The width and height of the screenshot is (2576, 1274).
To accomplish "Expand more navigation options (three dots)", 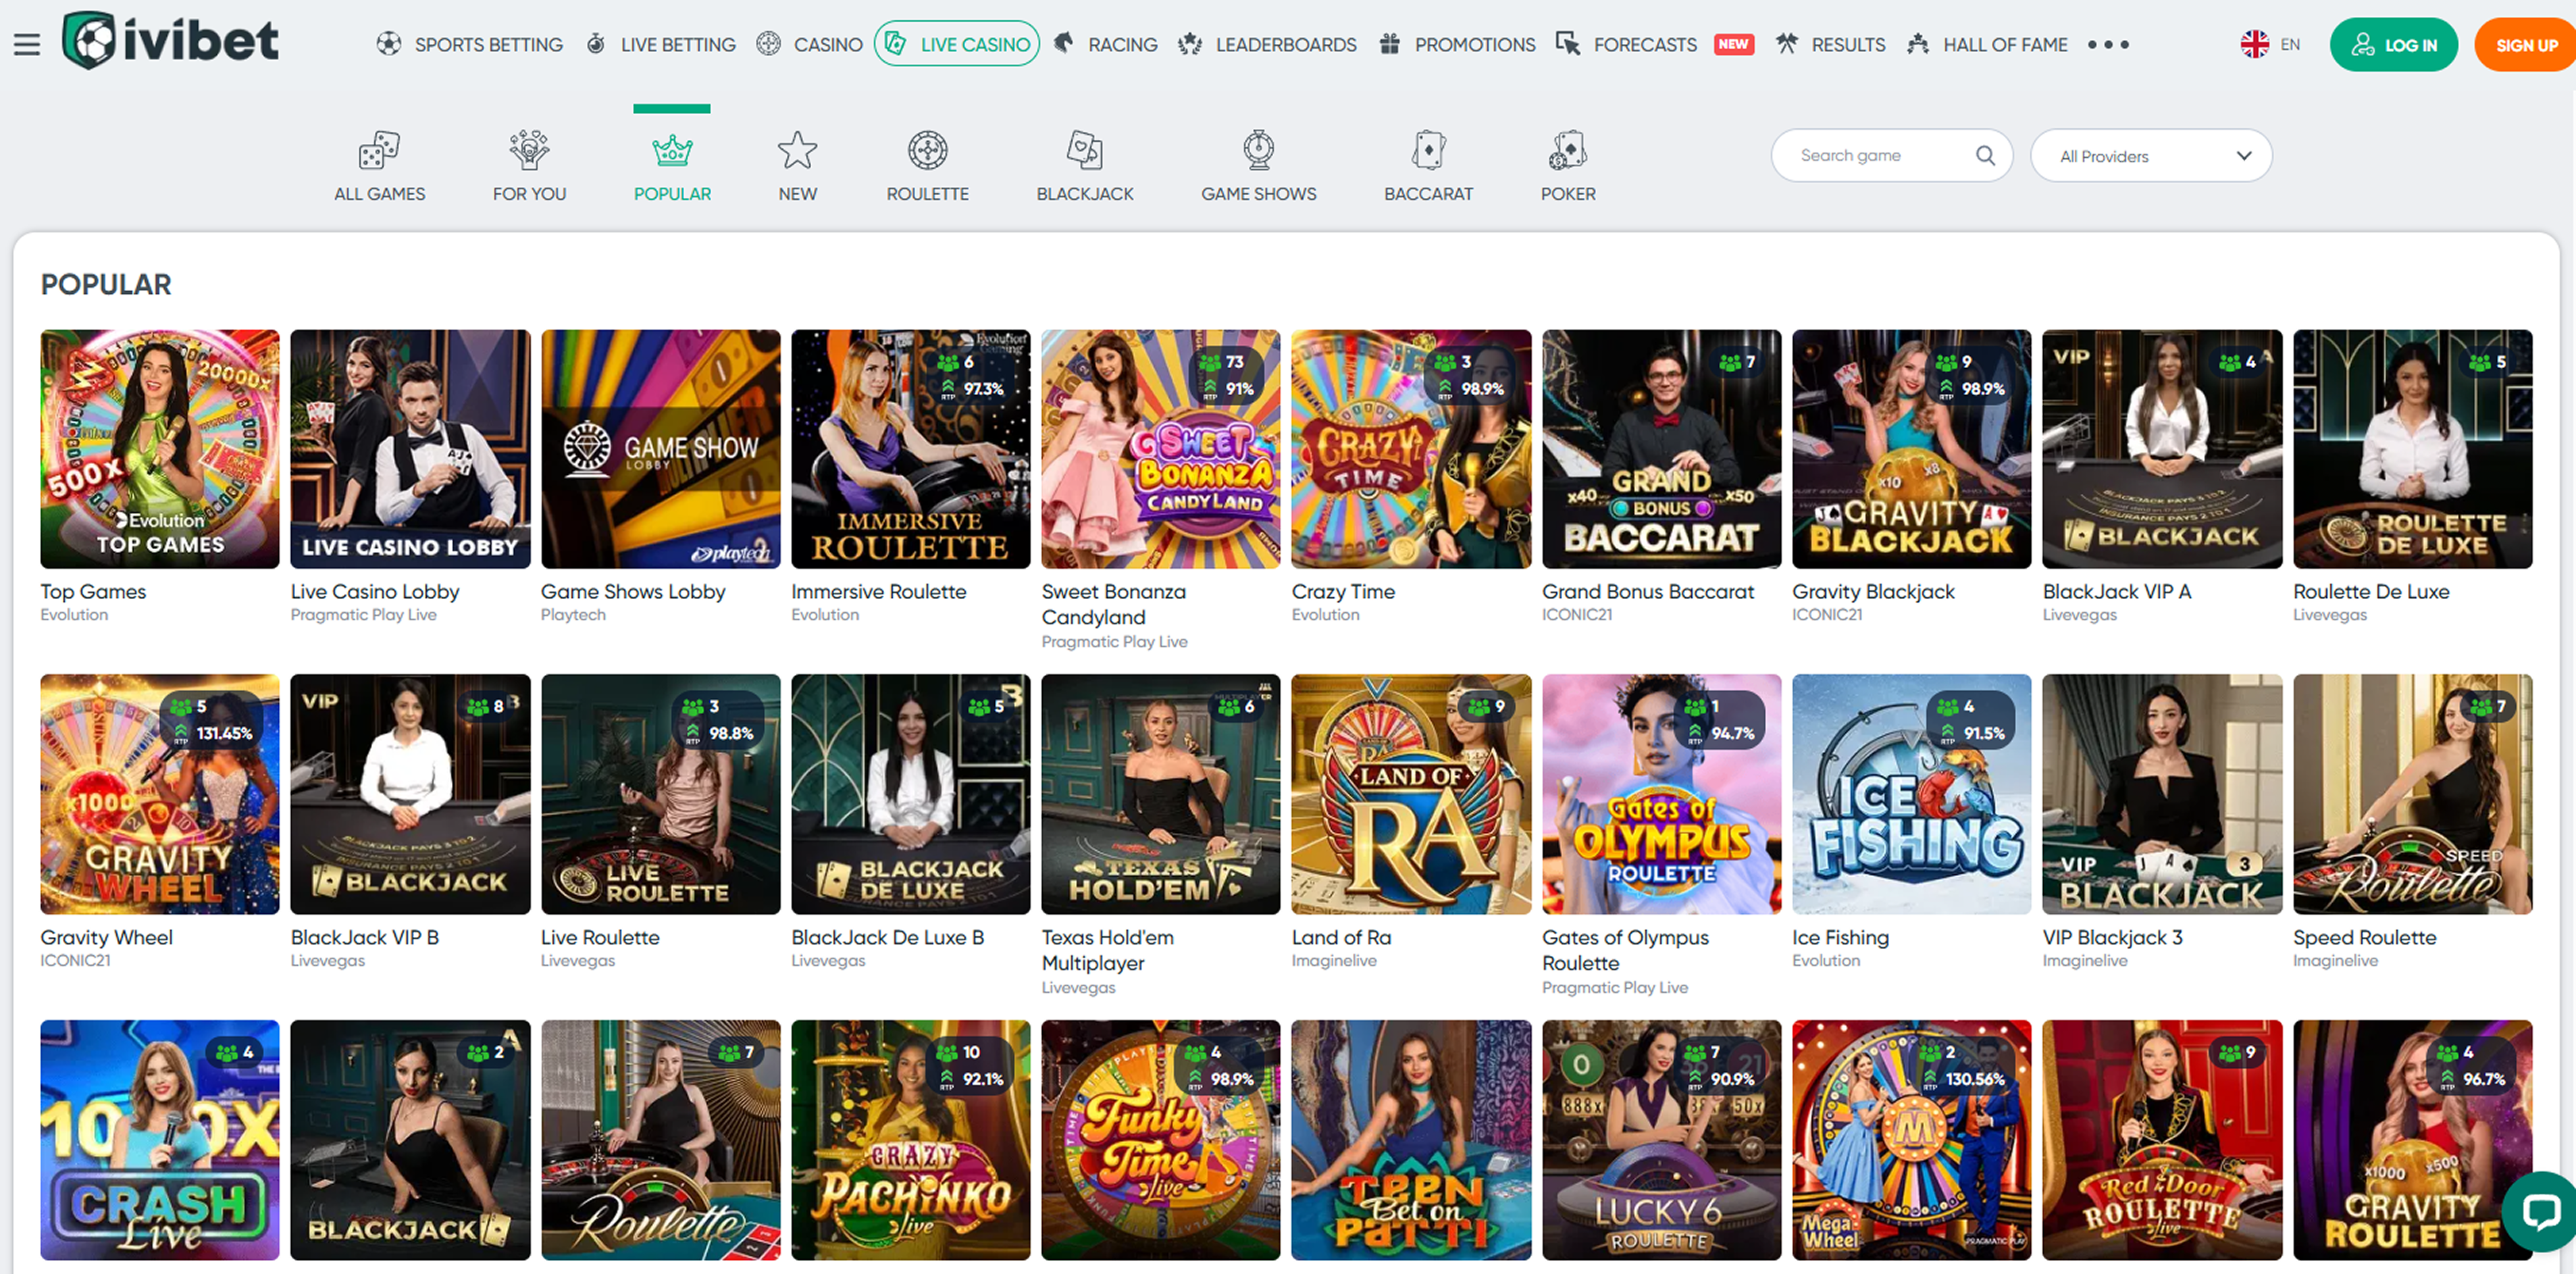I will (x=2108, y=45).
